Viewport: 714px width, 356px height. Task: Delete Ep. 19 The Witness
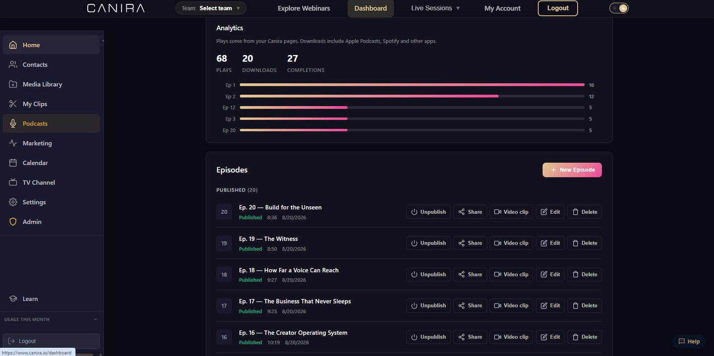(585, 243)
